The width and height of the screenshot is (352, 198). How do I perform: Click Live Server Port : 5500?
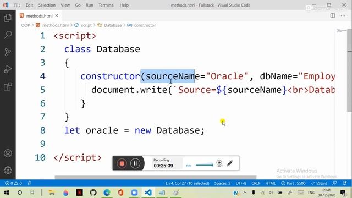pos(293,183)
